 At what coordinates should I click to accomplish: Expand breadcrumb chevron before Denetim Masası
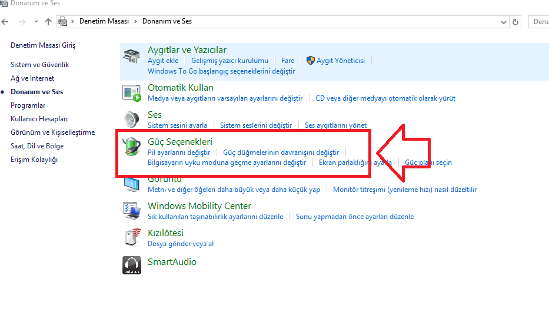72,21
